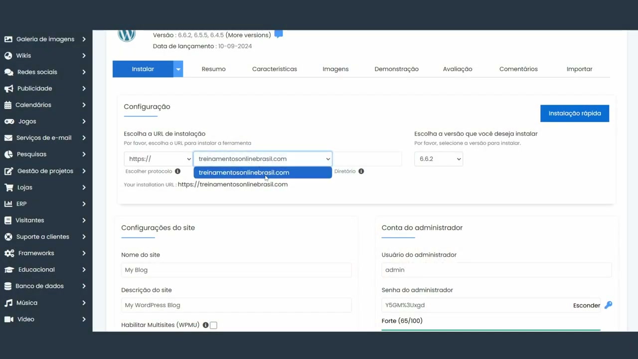
Task: Click the Calendários calendar icon
Action: [x=7, y=105]
